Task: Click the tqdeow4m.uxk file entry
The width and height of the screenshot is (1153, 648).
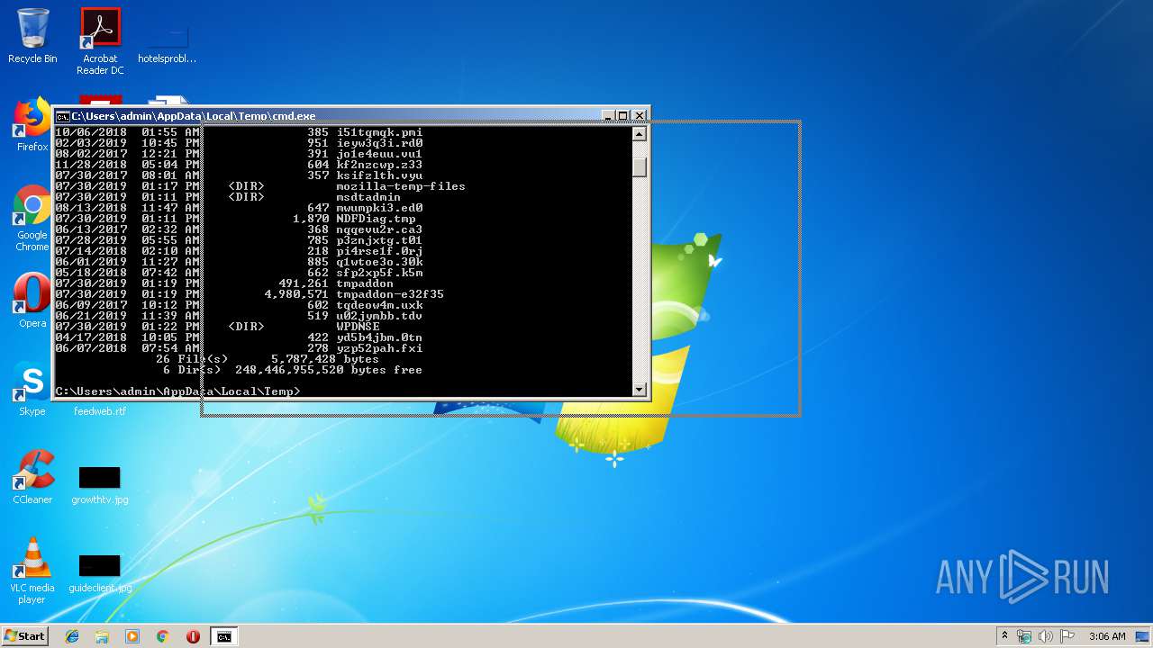Action: point(379,305)
